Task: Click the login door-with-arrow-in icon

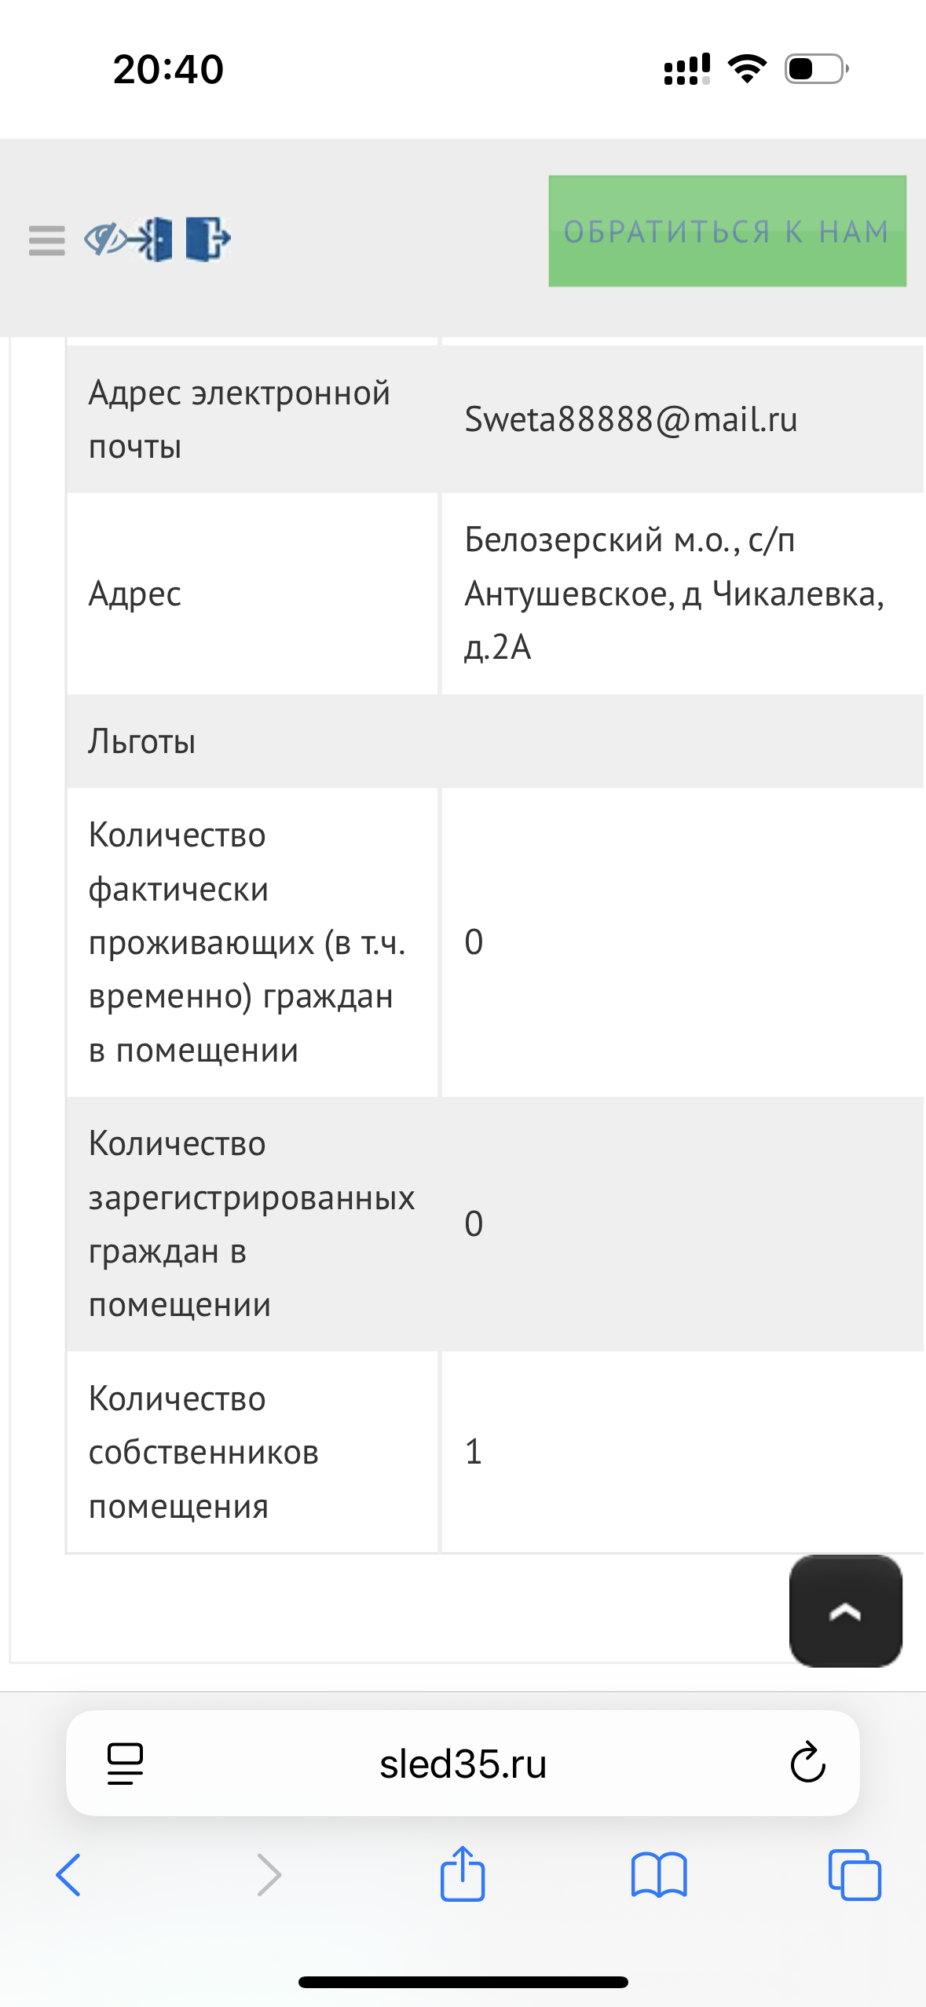Action: click(152, 238)
